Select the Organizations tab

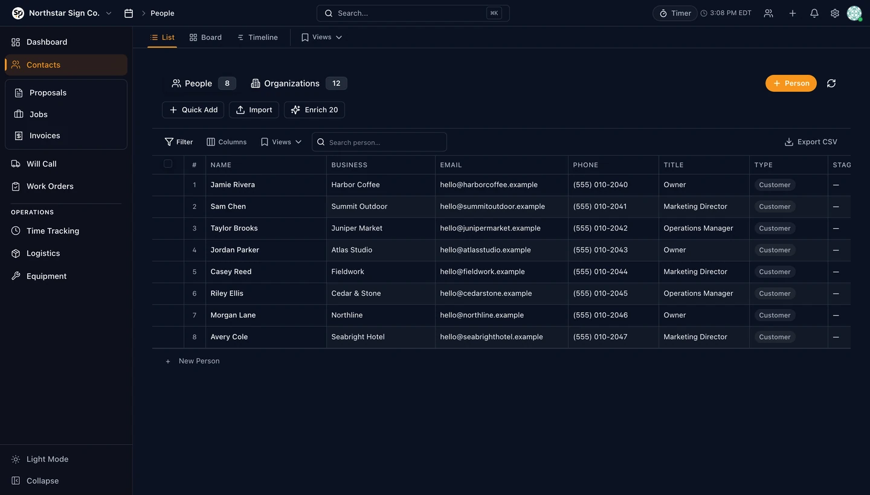(298, 83)
